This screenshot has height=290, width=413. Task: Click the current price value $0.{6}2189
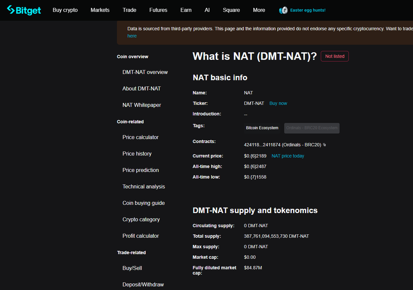(255, 156)
